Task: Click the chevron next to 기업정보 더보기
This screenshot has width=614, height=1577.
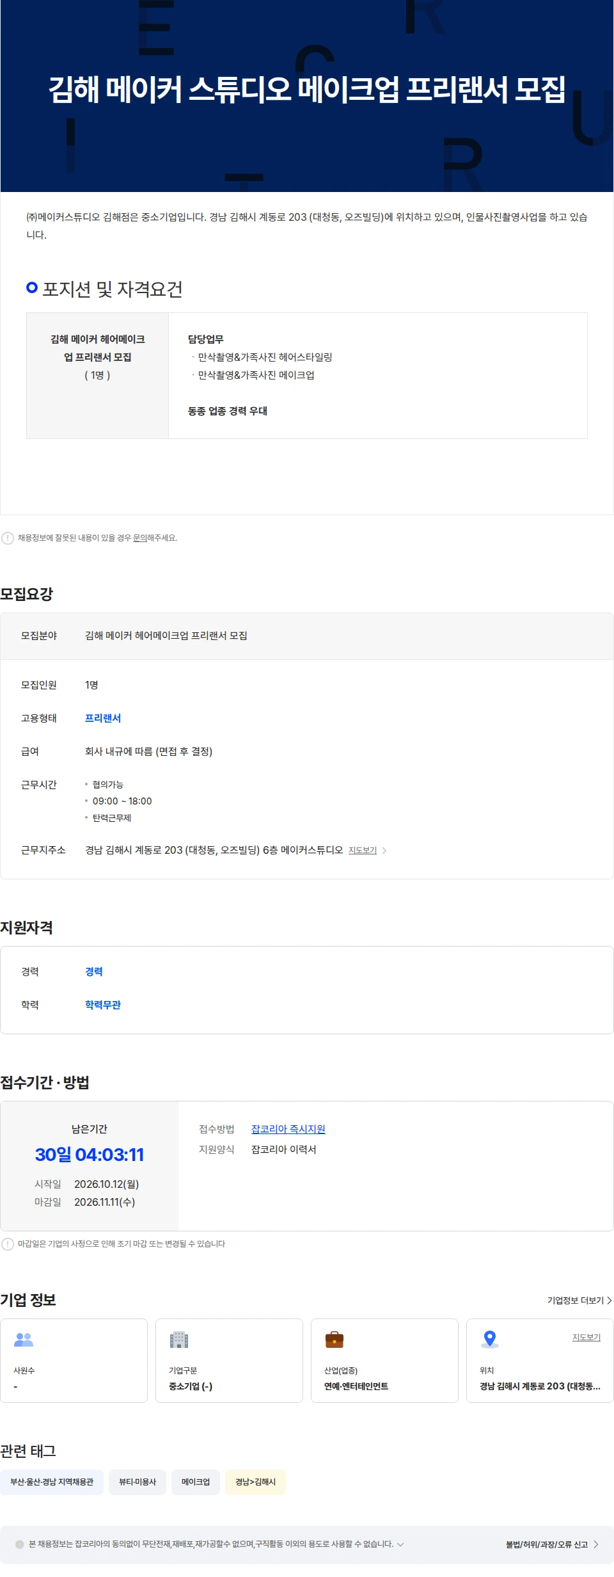Action: tap(610, 1301)
